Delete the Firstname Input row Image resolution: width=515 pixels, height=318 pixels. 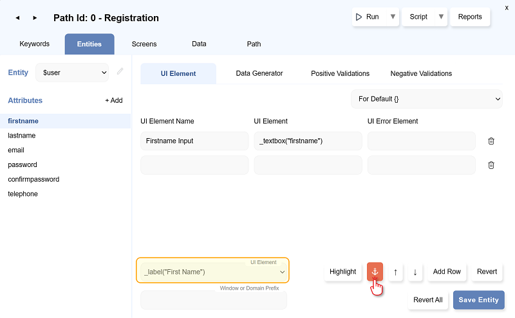(x=491, y=141)
